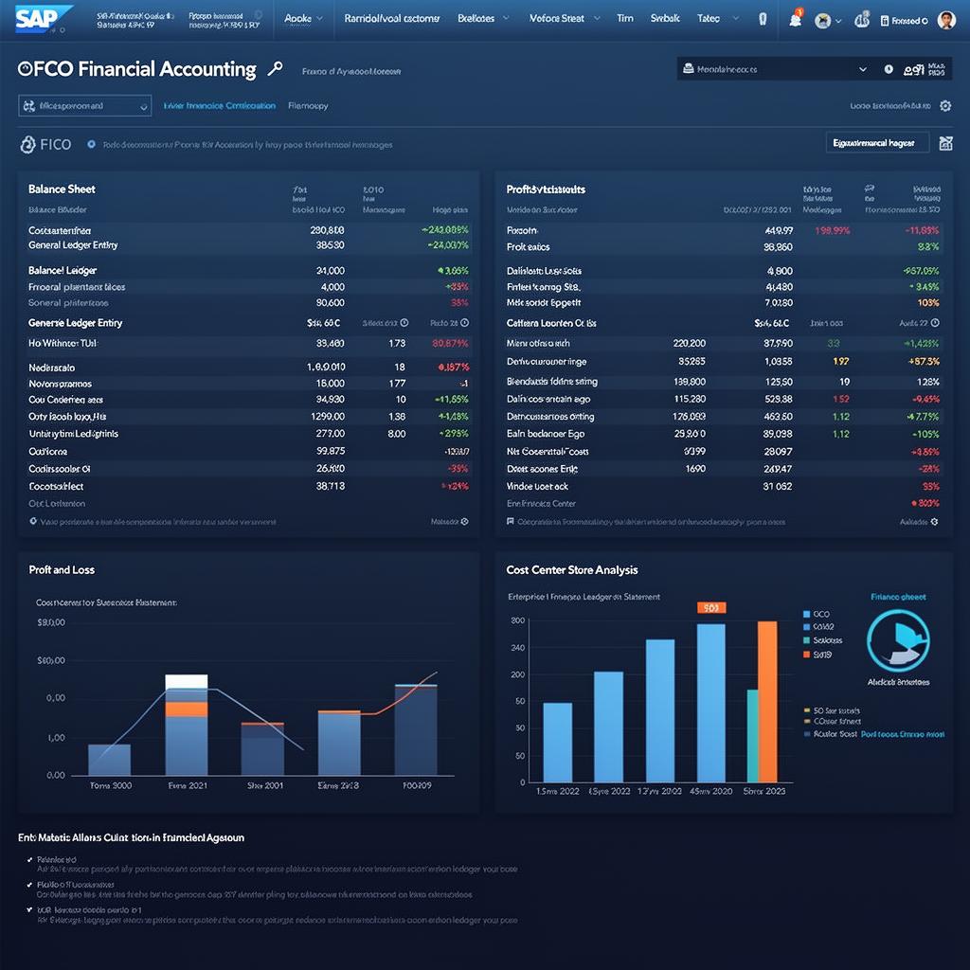This screenshot has width=970, height=970.
Task: Click the Balance Sheet panel title
Action: (62, 189)
